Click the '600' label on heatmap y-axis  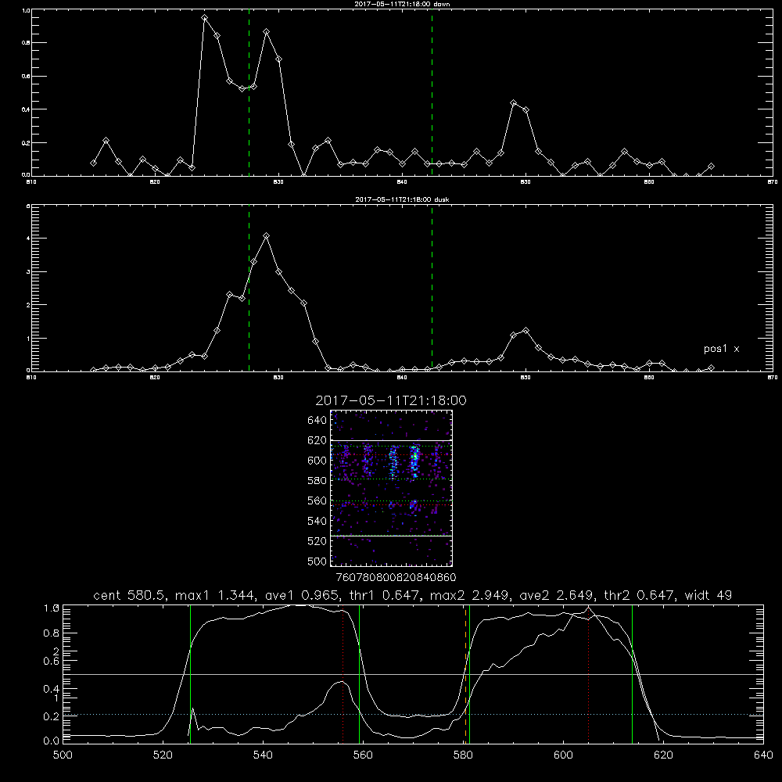pyautogui.click(x=317, y=461)
